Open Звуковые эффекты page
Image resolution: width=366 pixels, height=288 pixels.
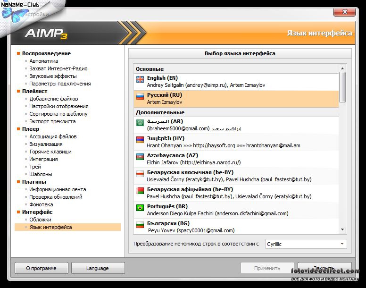pyautogui.click(x=53, y=76)
